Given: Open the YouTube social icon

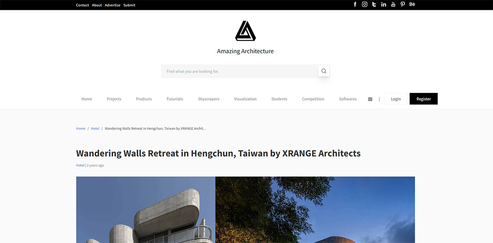Looking at the screenshot, I should pos(393,5).
